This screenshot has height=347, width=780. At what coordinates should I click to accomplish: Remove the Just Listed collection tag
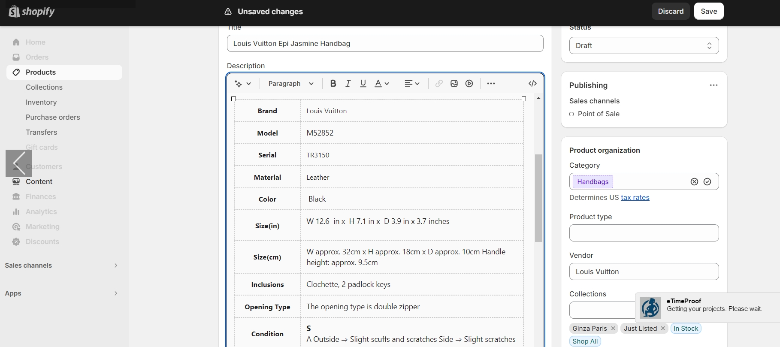click(x=663, y=329)
